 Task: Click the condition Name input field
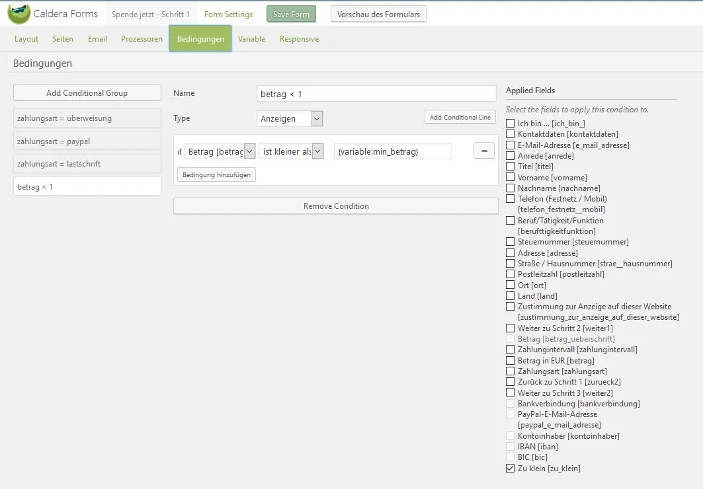click(376, 94)
